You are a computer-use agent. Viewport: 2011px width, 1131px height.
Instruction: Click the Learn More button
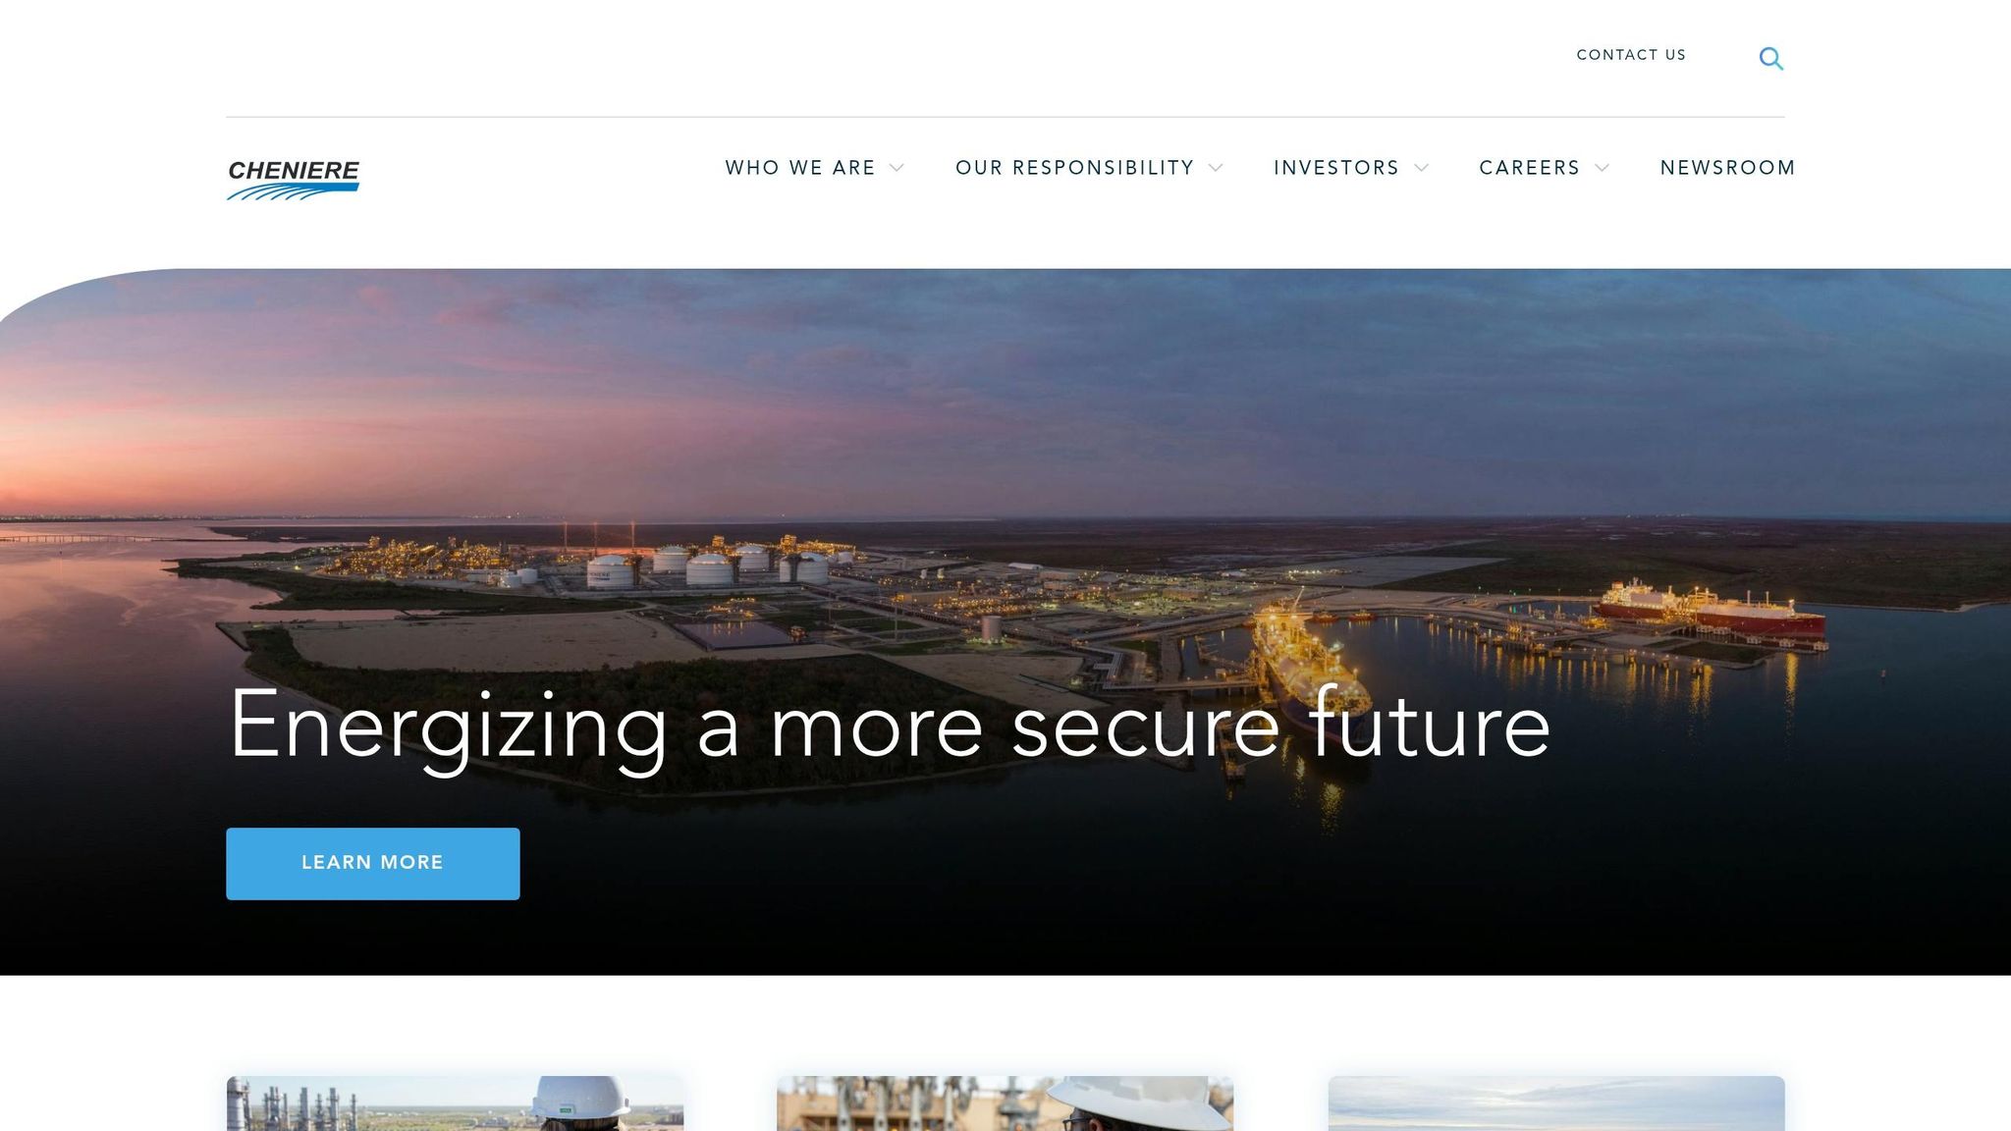[373, 863]
